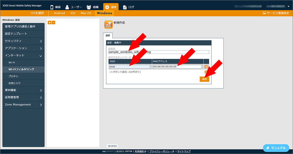Delete the network row with X icon
This screenshot has width=293, height=154.
(206, 67)
